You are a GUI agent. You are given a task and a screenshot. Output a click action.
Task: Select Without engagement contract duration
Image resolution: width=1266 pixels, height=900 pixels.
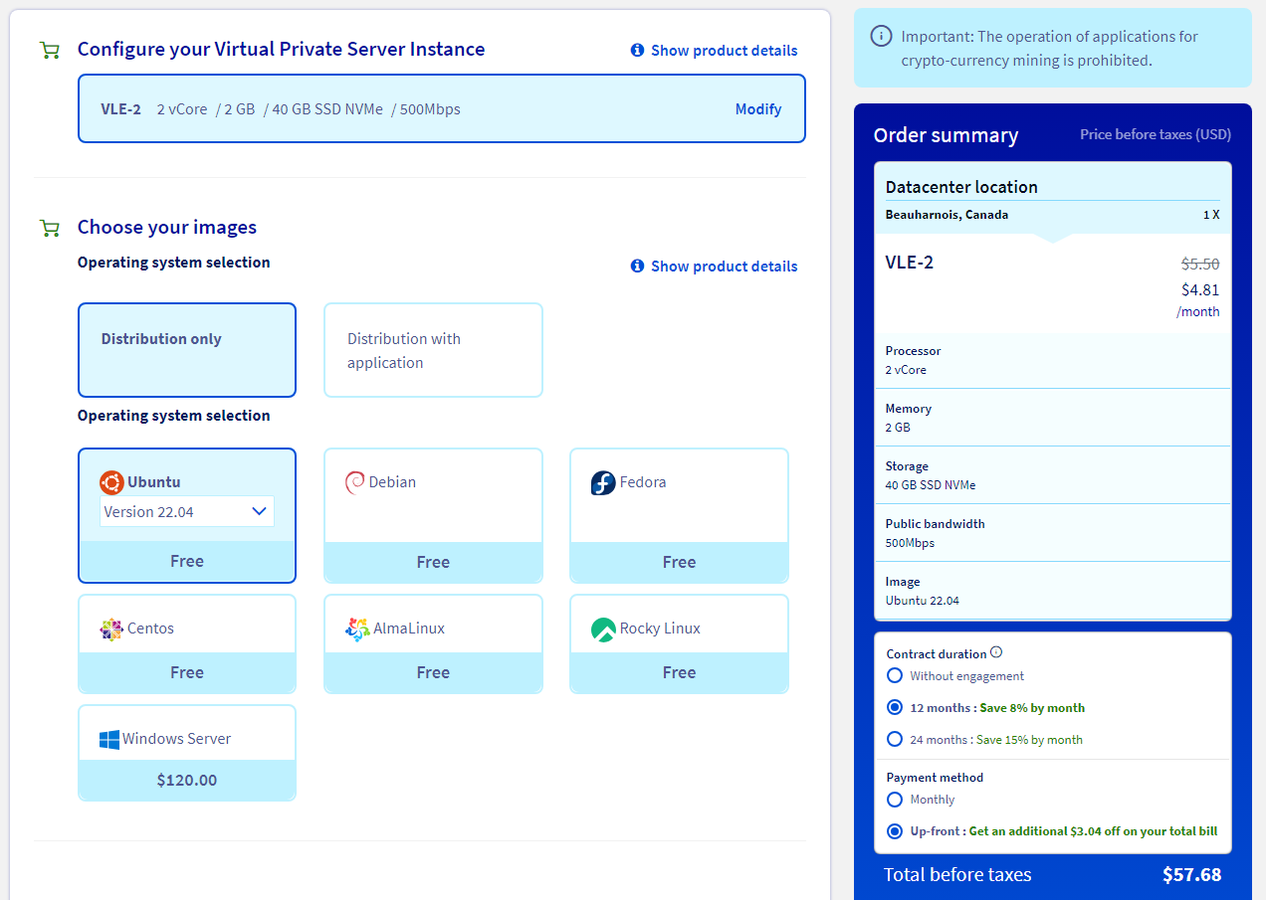point(895,676)
